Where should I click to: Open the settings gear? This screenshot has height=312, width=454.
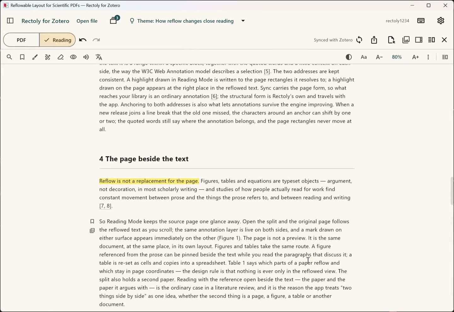[x=441, y=21]
